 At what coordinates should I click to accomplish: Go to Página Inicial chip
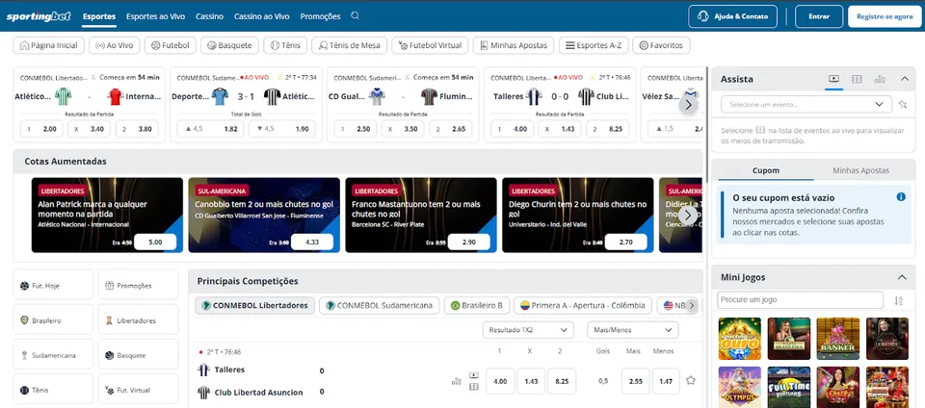[49, 45]
